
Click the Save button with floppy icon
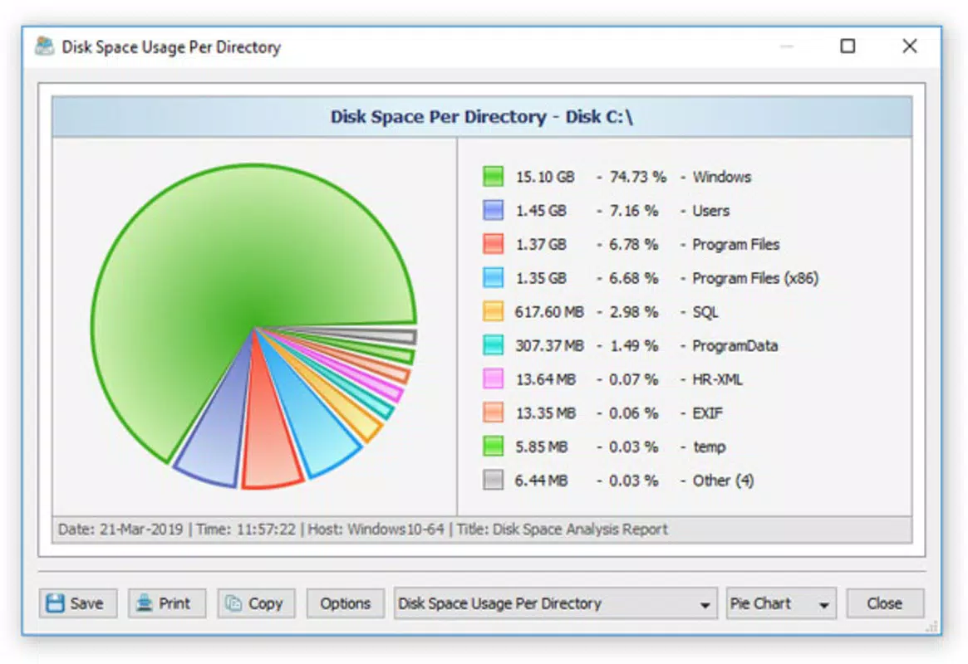pyautogui.click(x=78, y=603)
